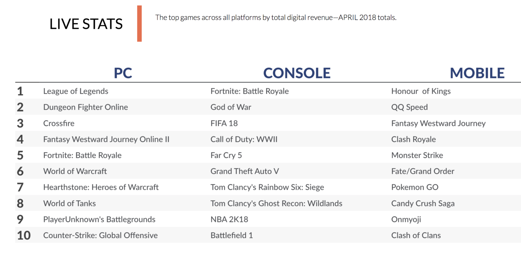The height and width of the screenshot is (257, 521).
Task: Click Dungeon Fighter Online entry
Action: click(x=85, y=107)
